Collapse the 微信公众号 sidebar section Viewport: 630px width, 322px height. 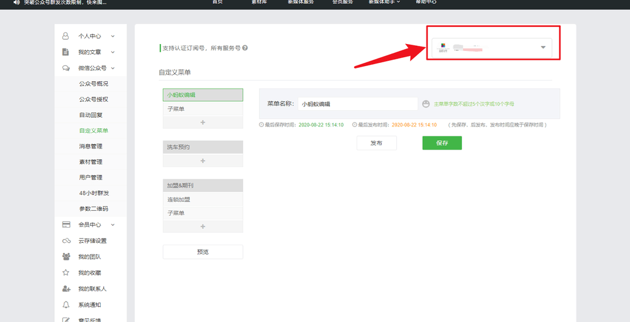113,68
